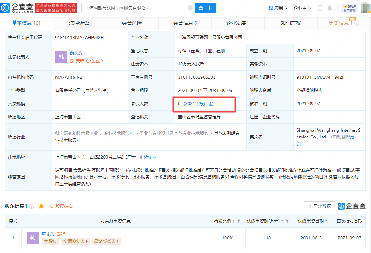
Task: Click info icon next to 股东信息
Action: coord(32,206)
